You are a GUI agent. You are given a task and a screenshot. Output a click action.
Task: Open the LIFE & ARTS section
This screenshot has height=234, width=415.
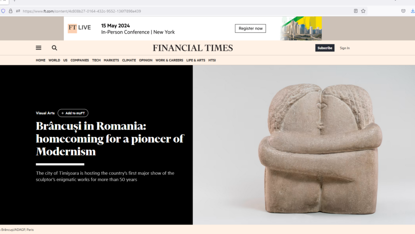(195, 60)
